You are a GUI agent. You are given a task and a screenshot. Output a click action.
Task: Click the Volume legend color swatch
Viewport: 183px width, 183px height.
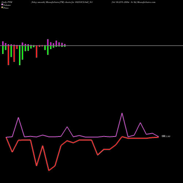pyautogui.click(x=2, y=4)
